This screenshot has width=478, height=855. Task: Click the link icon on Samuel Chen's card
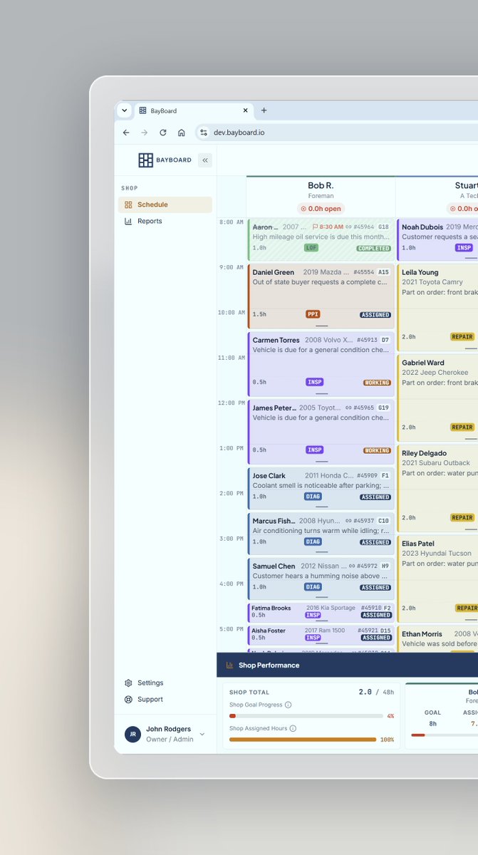[352, 566]
